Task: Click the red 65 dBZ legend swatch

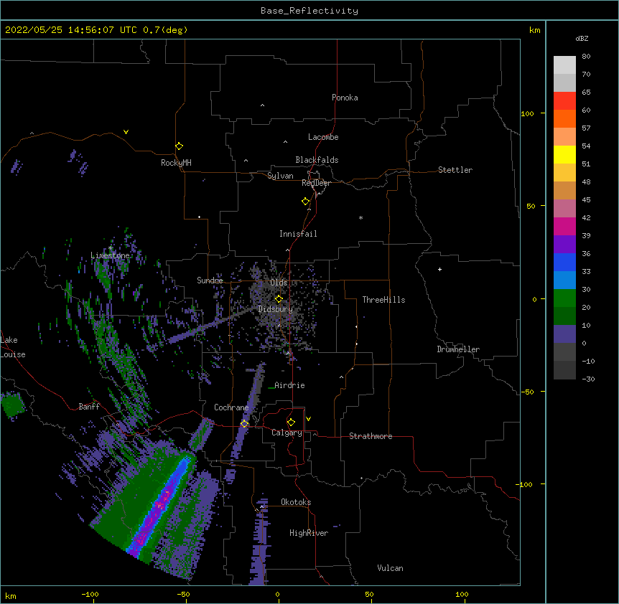Action: [564, 100]
